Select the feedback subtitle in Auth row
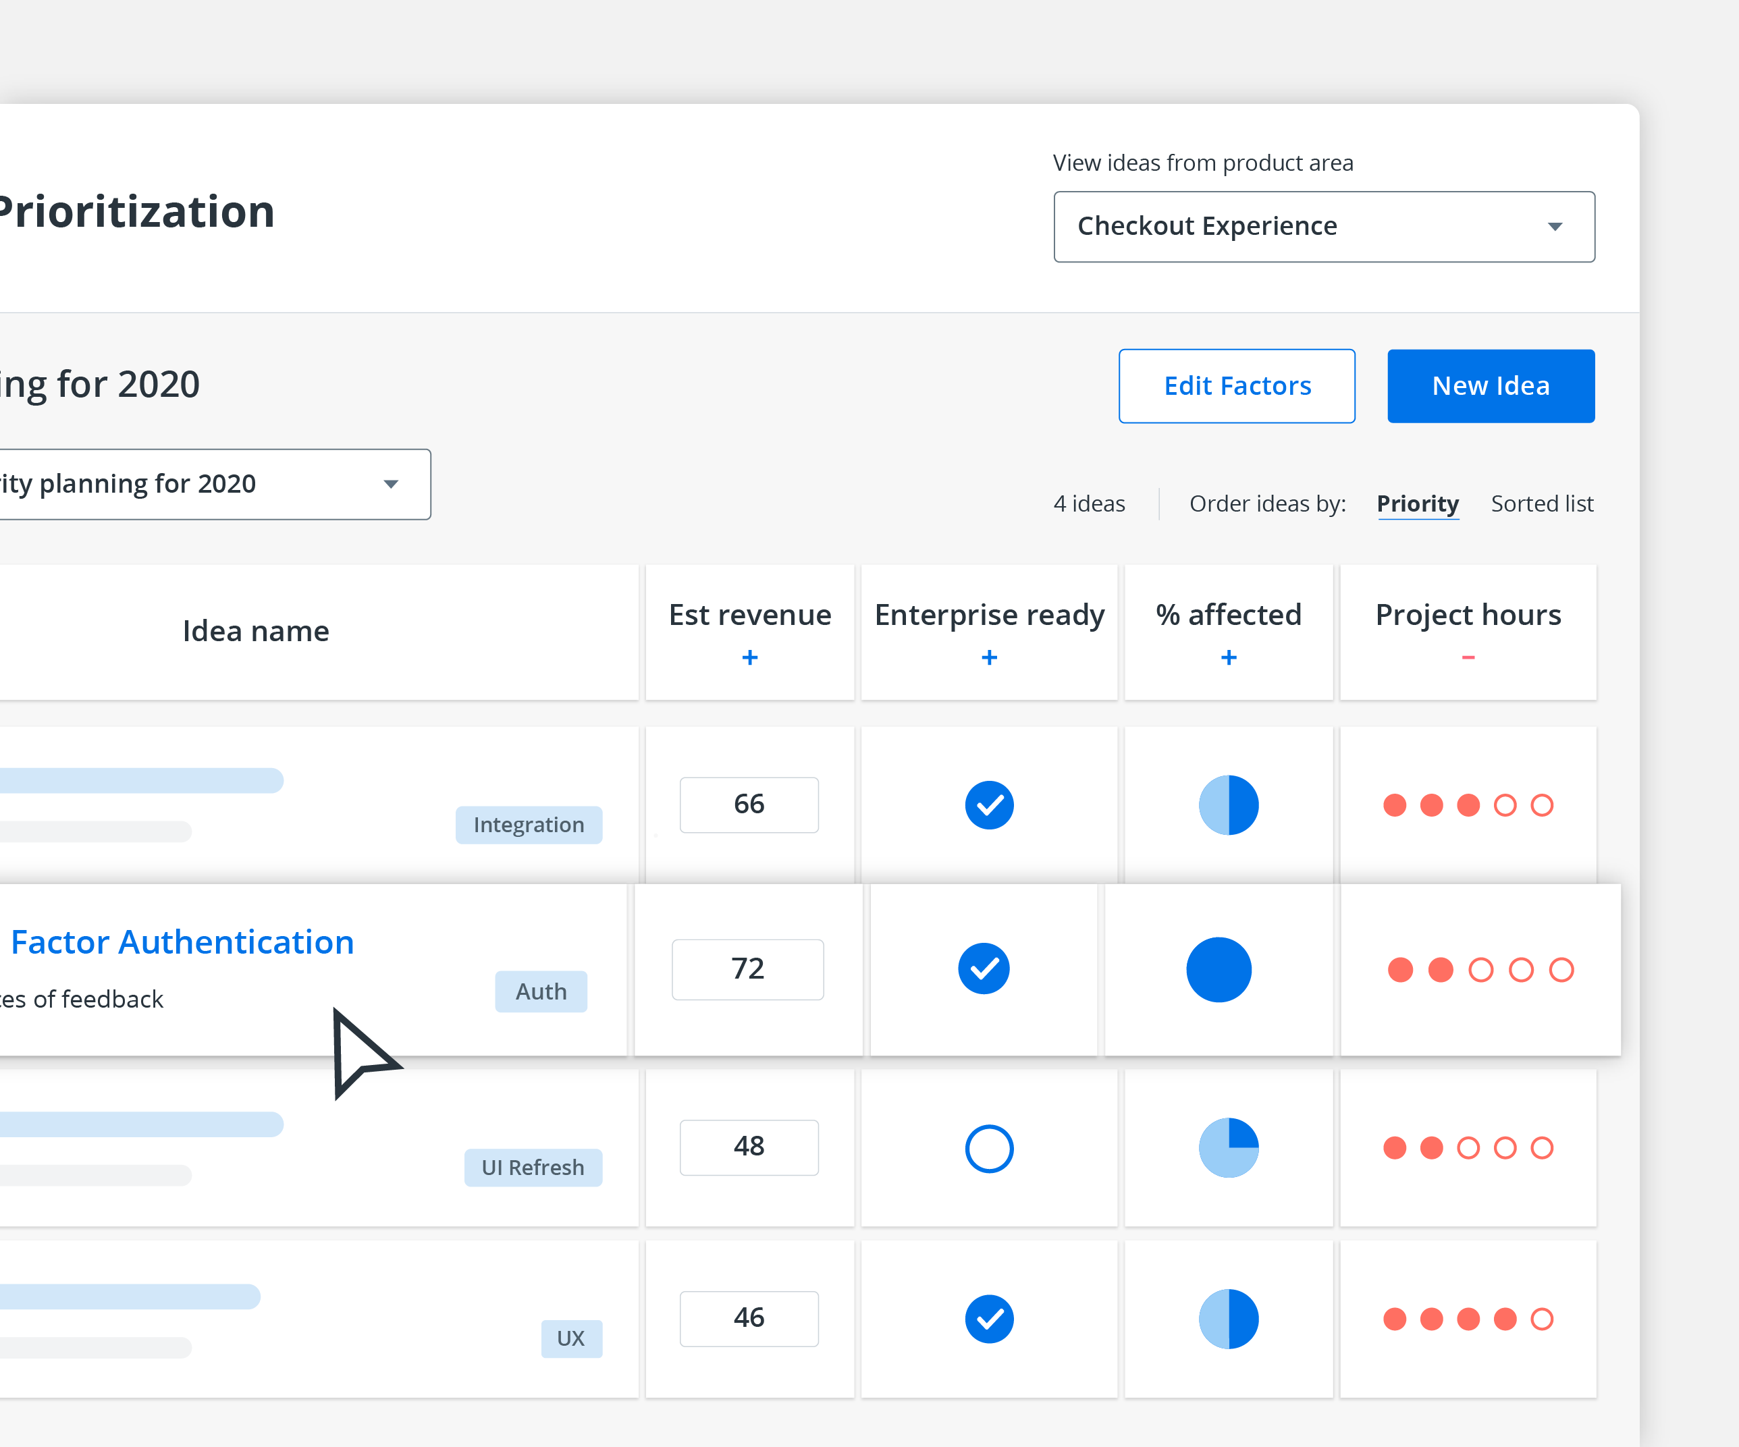This screenshot has height=1447, width=1739. coord(81,999)
